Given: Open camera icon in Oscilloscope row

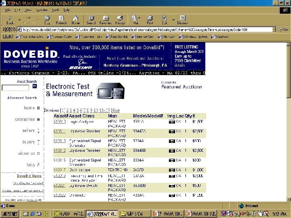Looking at the screenshot, I should [x=172, y=170].
